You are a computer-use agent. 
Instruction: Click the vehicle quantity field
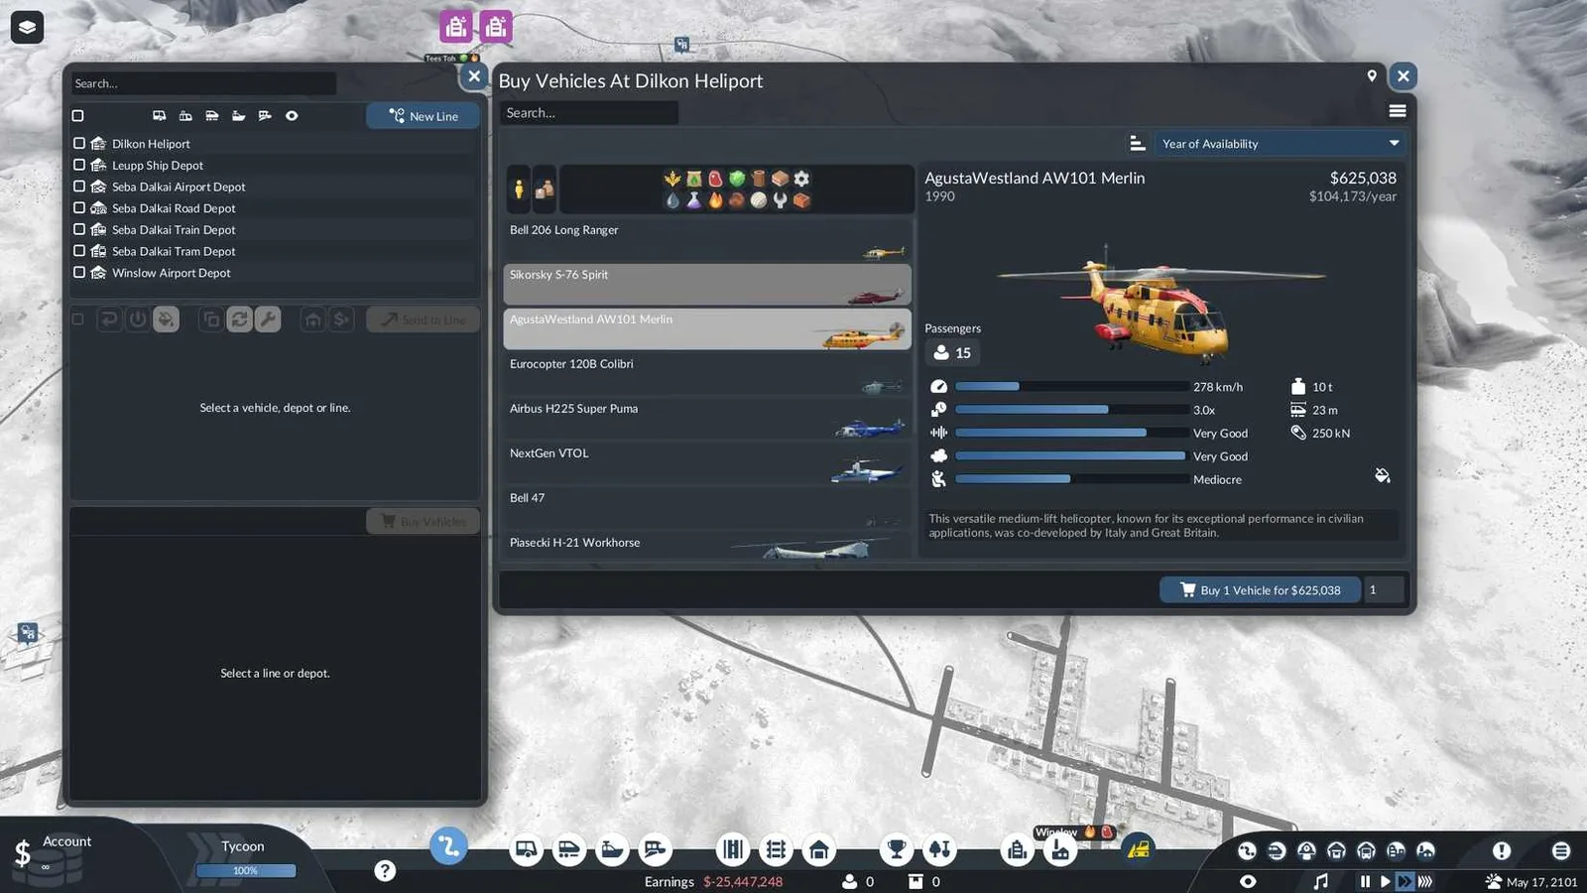coord(1385,589)
